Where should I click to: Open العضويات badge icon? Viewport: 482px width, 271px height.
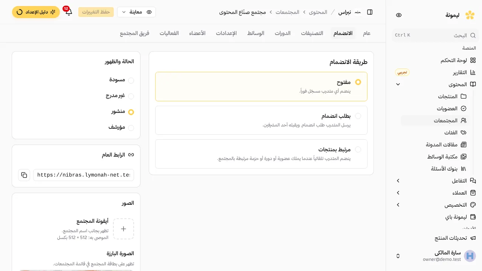pos(464,108)
